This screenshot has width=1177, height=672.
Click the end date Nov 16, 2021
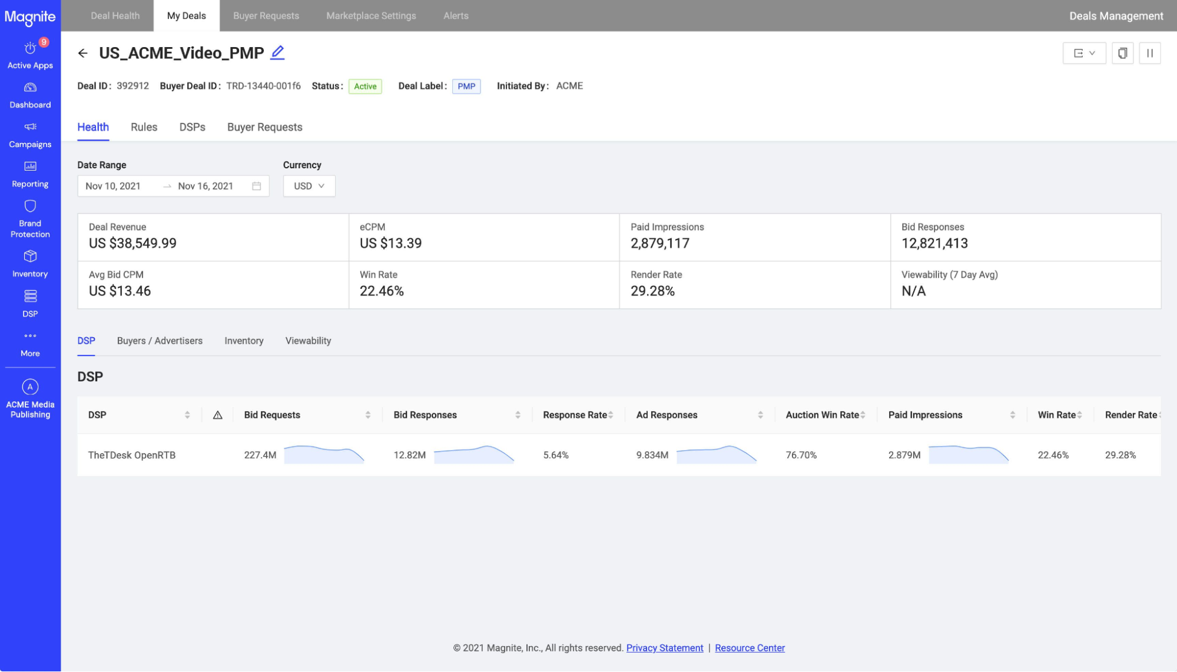pos(205,186)
